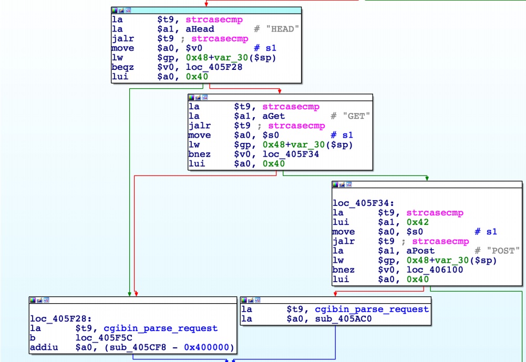Click the $v0 operand in move $a0, $v0
Screen dimensions: 526x362
[x=194, y=48]
